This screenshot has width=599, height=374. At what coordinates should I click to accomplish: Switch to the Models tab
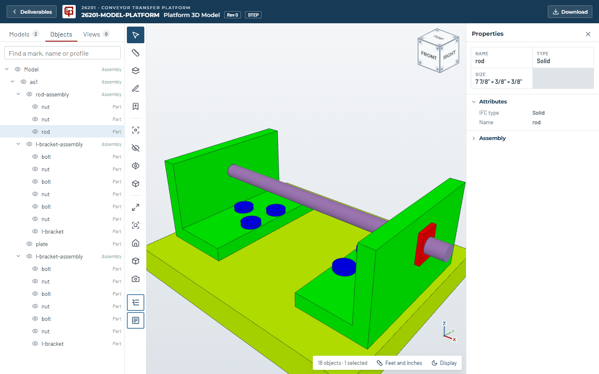[x=24, y=34]
